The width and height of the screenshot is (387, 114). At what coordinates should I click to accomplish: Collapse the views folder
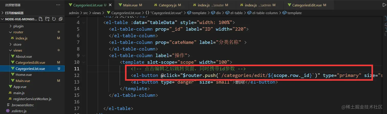[10, 50]
